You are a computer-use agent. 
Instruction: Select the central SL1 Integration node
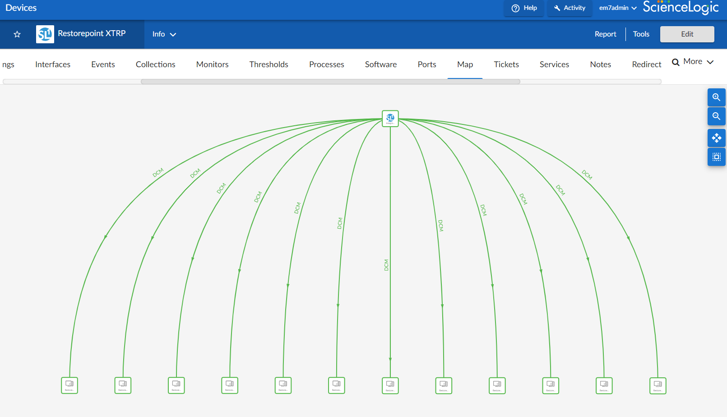pyautogui.click(x=390, y=119)
